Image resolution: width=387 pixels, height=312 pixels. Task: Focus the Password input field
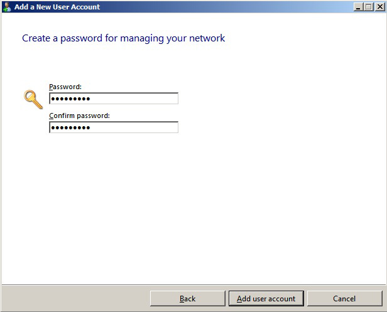pyautogui.click(x=113, y=99)
